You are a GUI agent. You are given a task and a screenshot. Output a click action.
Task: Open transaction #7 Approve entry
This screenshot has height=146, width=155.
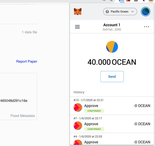112,124
